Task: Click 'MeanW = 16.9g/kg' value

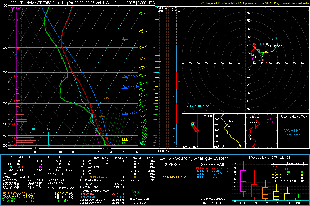Action: tap(14, 177)
